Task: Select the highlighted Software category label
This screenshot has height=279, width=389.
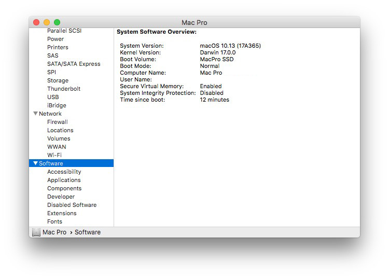Action: (x=51, y=163)
